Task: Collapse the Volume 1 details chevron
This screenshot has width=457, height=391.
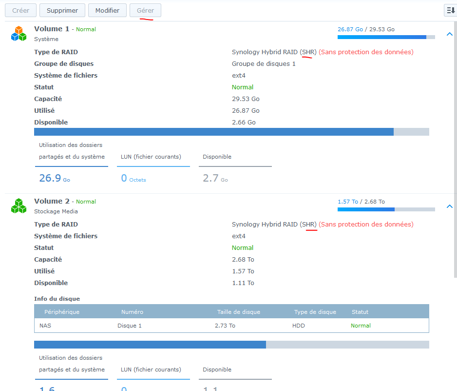Action: click(449, 34)
